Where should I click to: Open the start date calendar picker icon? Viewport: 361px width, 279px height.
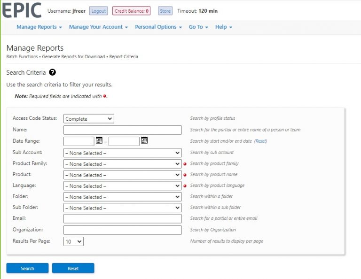[x=99, y=140]
